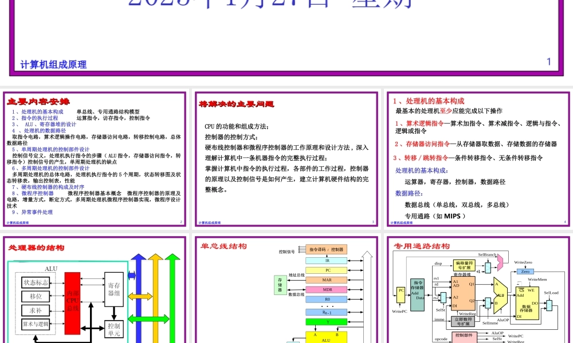This screenshot has height=343, width=573.
Task: Open the slide titled 专用通路结构
Action: point(478,289)
